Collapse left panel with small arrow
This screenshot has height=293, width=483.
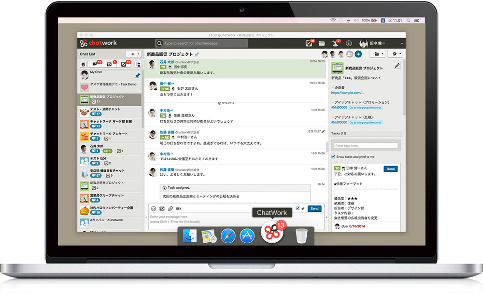[x=146, y=217]
